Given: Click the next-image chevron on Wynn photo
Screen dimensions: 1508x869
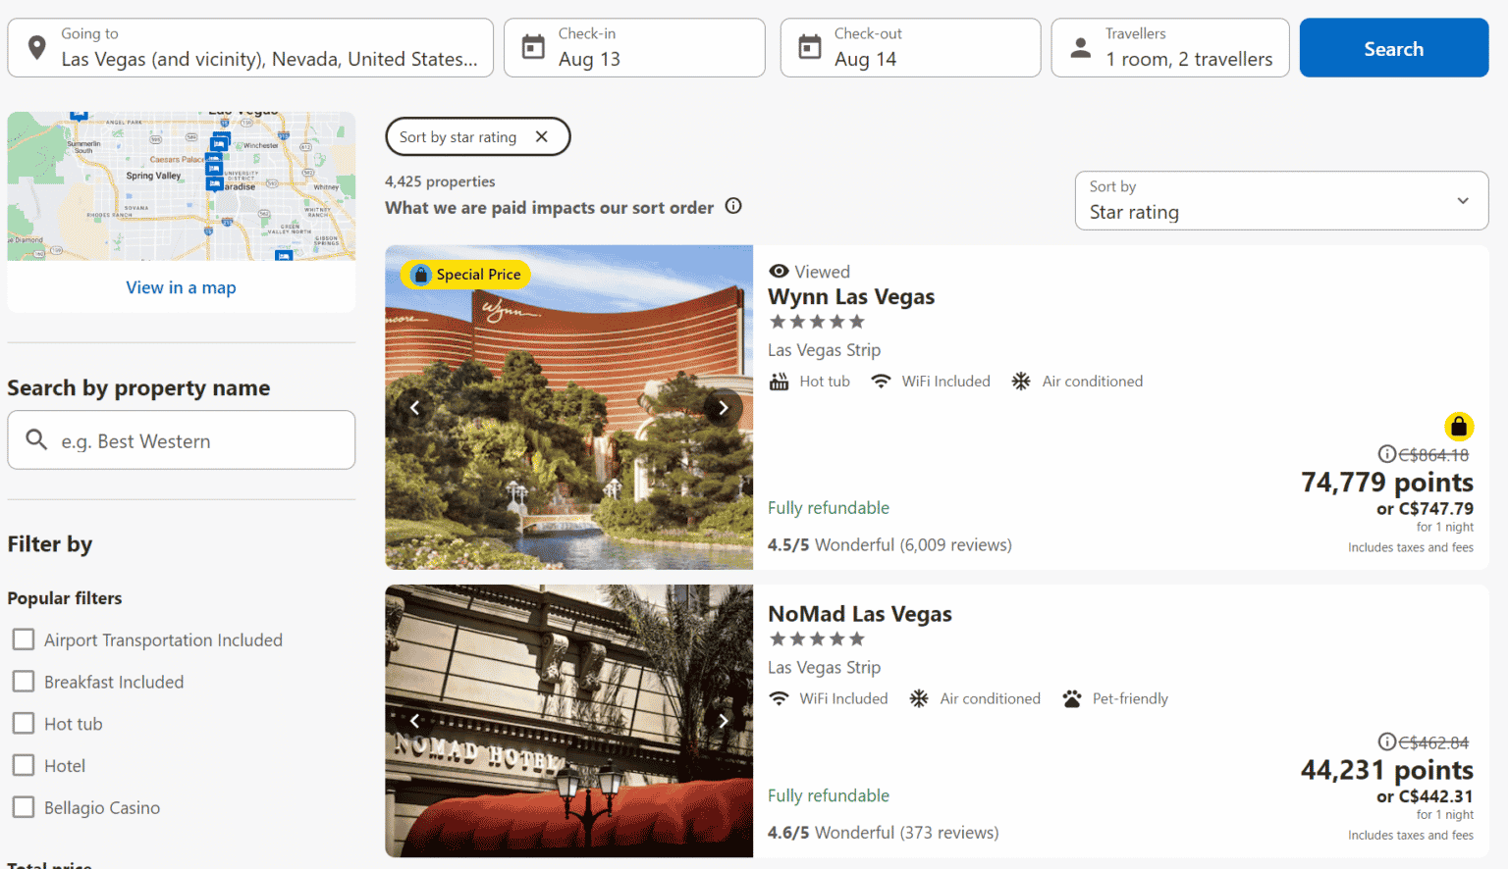Looking at the screenshot, I should click(x=724, y=407).
